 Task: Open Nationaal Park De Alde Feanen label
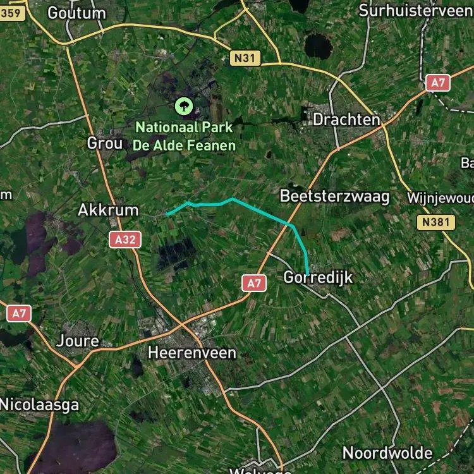pyautogui.click(x=184, y=137)
